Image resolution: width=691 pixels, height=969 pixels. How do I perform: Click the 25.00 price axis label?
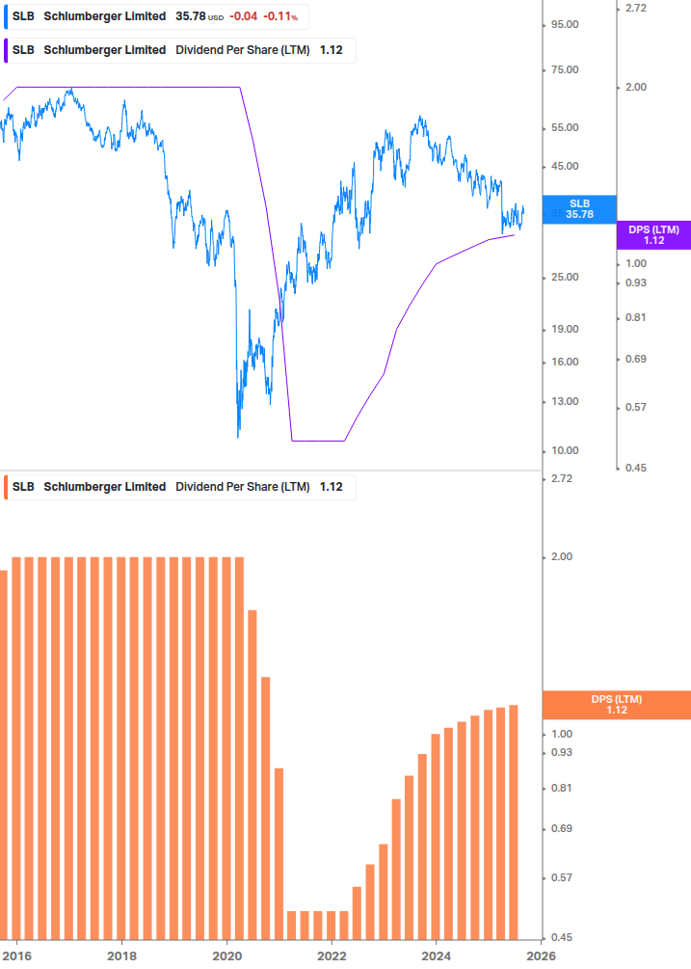coord(565,277)
